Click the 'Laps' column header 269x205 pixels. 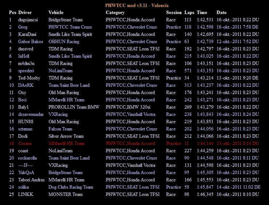pos(189,13)
